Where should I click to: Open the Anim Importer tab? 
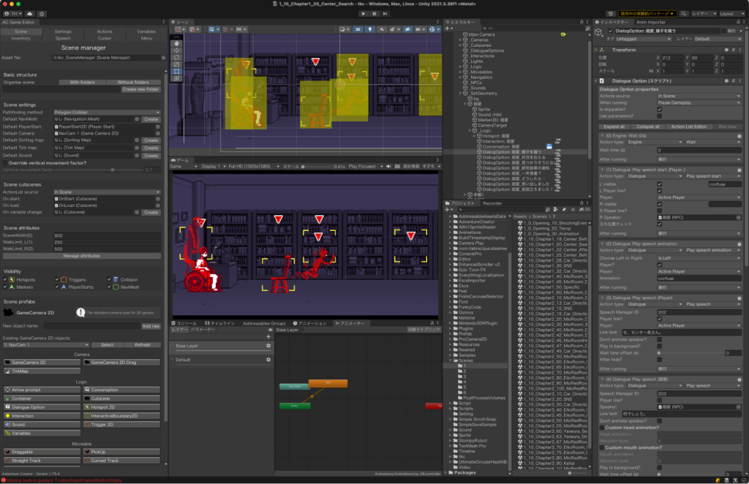[650, 22]
